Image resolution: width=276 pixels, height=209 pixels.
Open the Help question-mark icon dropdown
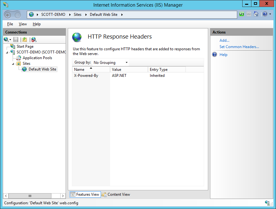tap(267, 14)
